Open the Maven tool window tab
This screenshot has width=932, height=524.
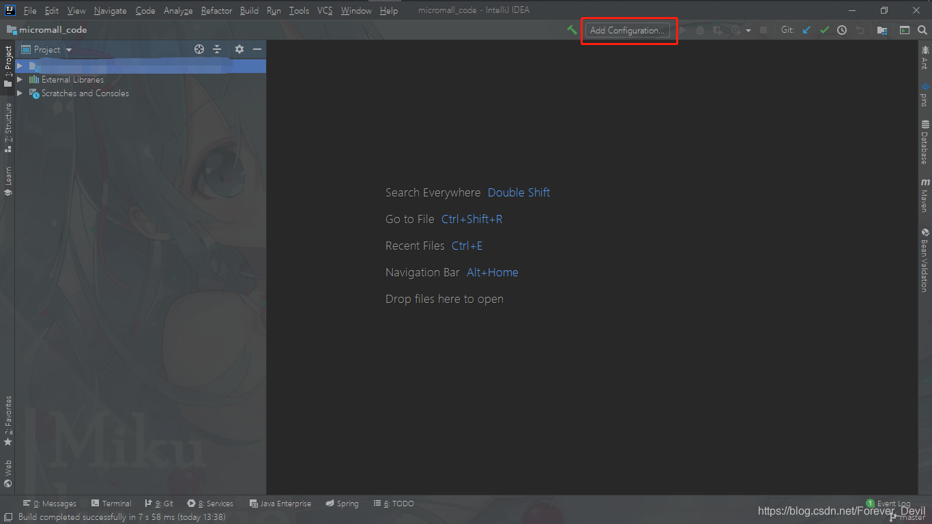point(925,196)
